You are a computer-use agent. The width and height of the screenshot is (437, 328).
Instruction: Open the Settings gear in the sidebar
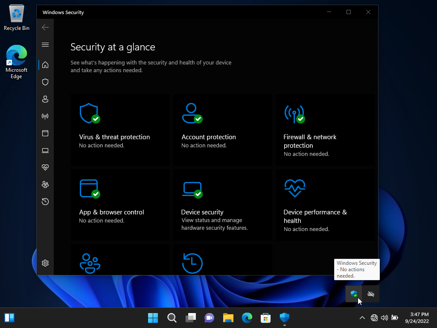45,263
